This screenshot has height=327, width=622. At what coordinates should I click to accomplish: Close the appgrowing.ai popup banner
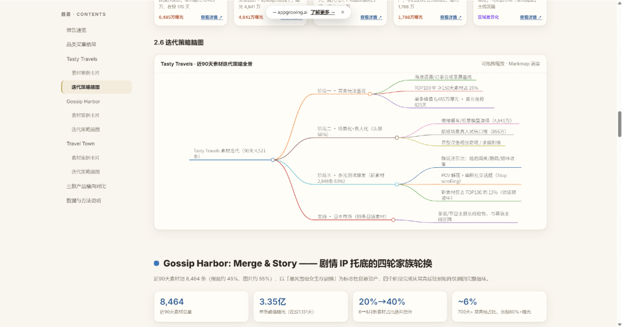pyautogui.click(x=342, y=12)
